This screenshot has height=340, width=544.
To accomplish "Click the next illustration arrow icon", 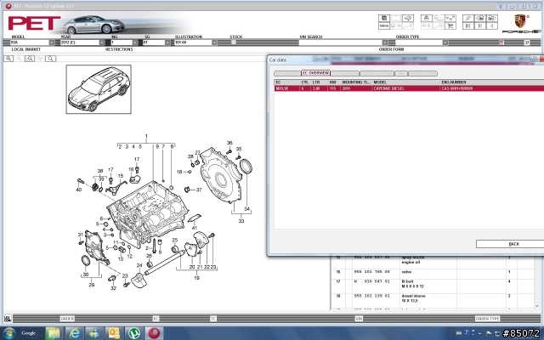I will pos(492,18).
